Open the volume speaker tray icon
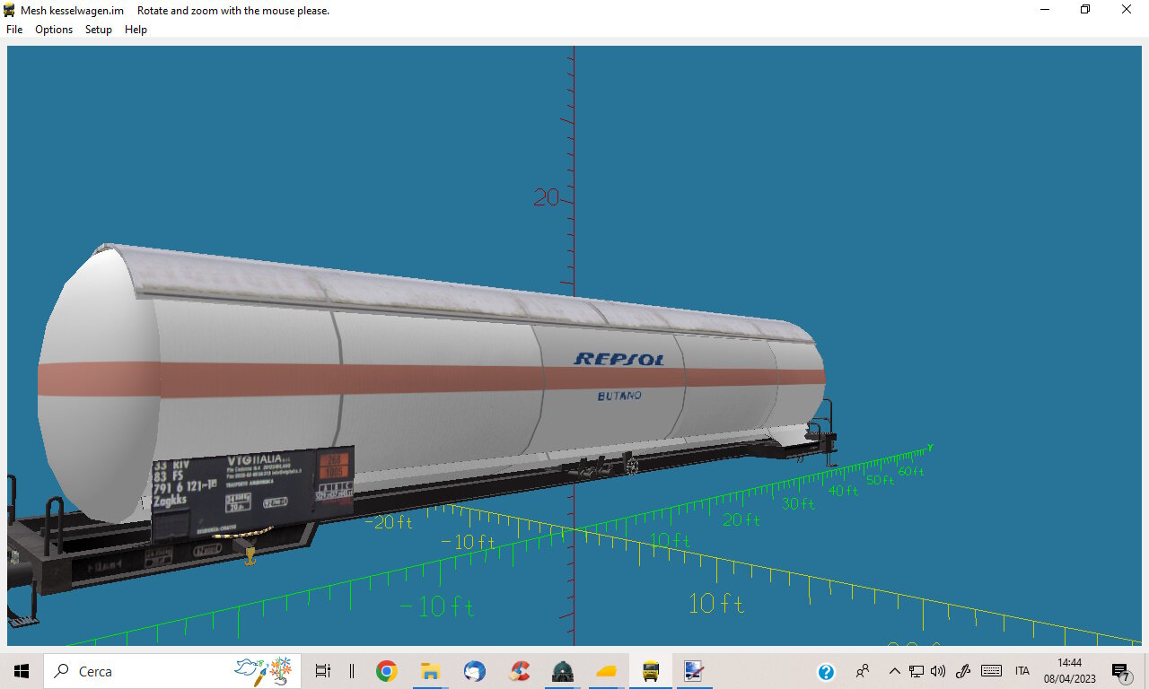This screenshot has height=689, width=1149. 939,671
